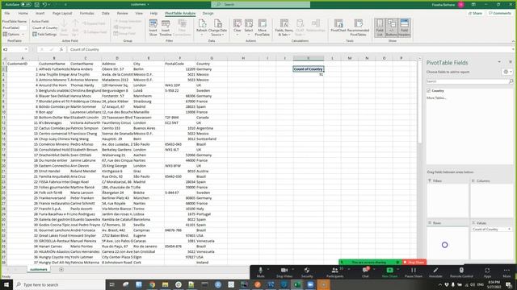Open More options in Zoom toolbar
Viewport: 517px width, 290px height.
(506, 272)
